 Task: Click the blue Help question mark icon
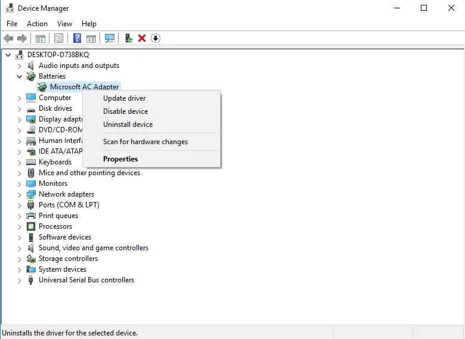pos(77,39)
